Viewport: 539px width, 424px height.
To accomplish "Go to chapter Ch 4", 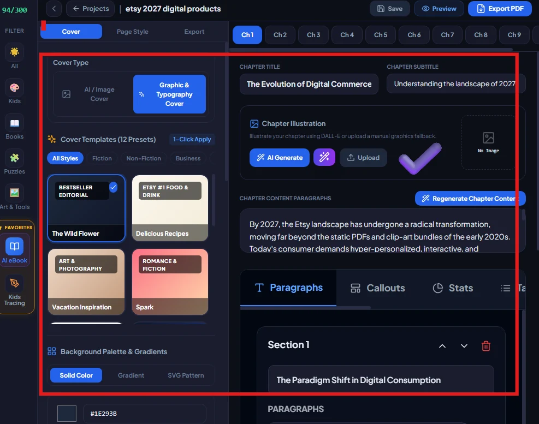I will [x=347, y=35].
